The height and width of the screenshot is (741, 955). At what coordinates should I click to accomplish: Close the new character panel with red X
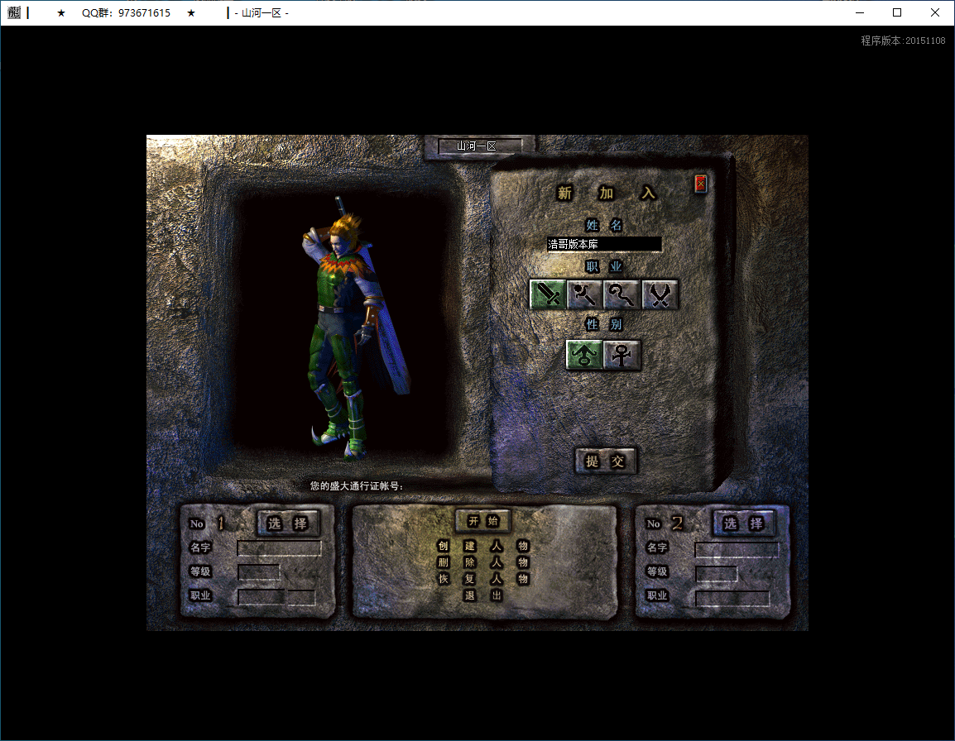click(x=700, y=184)
